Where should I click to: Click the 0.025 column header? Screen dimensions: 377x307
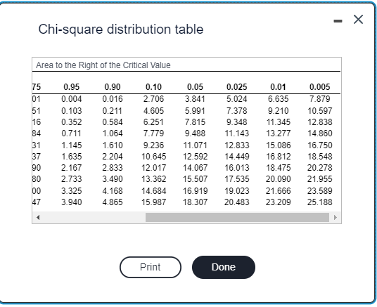tap(237, 87)
